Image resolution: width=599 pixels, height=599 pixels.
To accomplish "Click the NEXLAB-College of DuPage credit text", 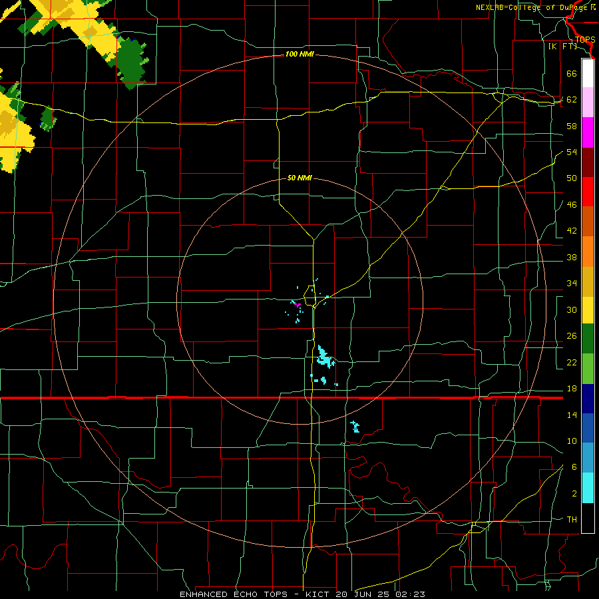I will tap(535, 7).
